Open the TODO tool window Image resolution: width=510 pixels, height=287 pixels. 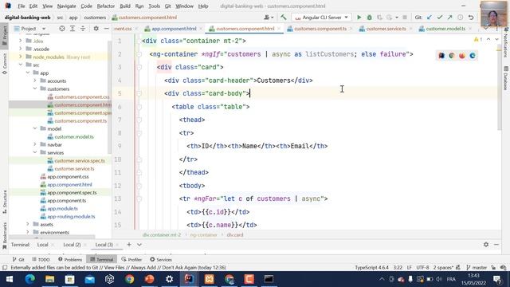[x=41, y=259]
